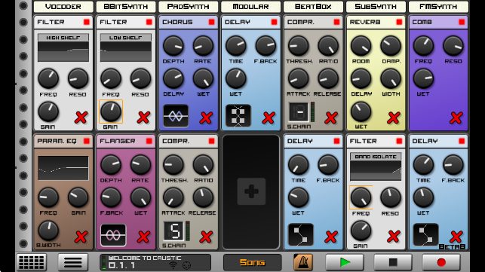Change the Modular Delay stereo mode icon

238,116
